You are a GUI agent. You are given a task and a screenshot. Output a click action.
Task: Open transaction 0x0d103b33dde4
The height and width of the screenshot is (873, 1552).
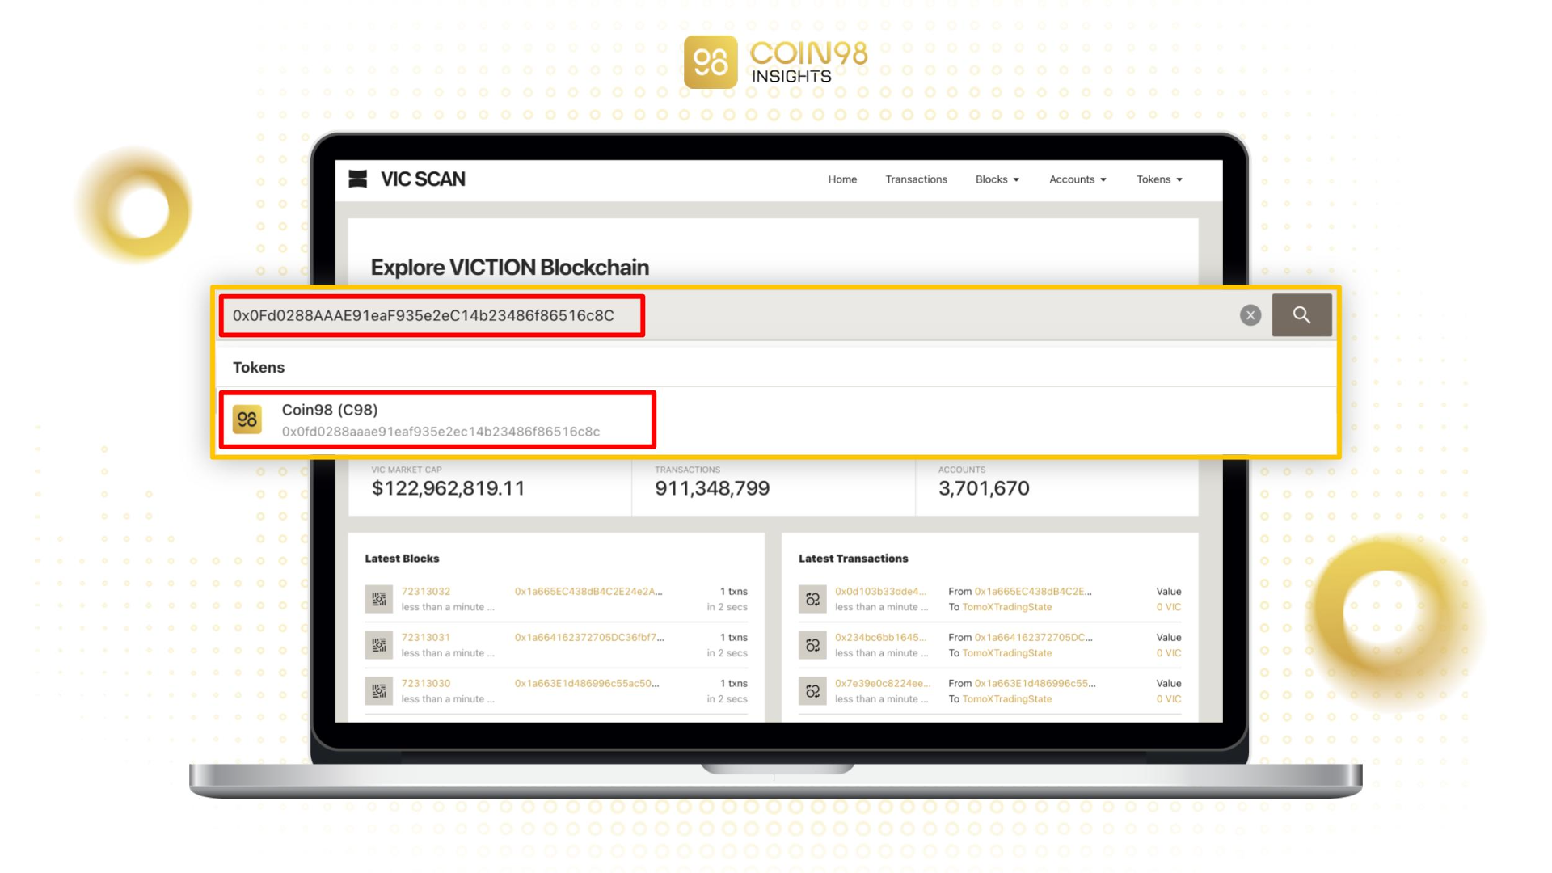(x=880, y=592)
